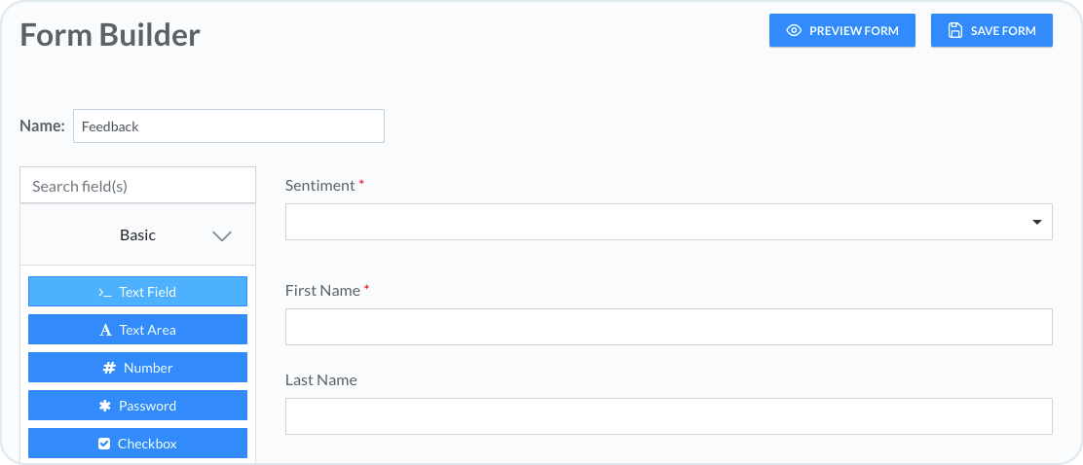Click the checkmark icon on Checkbox component

tap(104, 444)
